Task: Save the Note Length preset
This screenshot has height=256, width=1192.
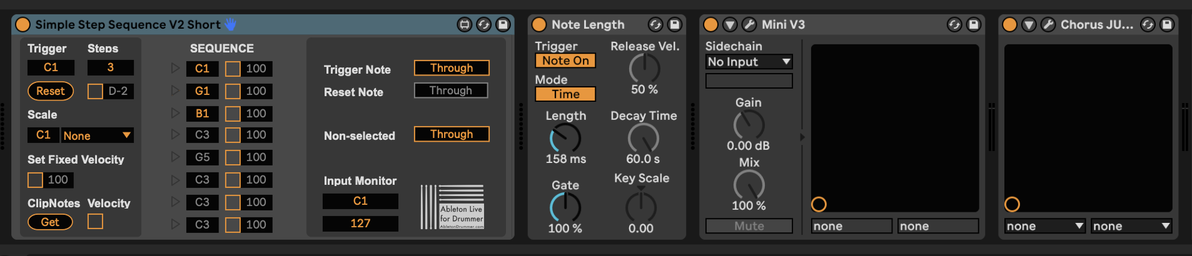Action: point(674,24)
